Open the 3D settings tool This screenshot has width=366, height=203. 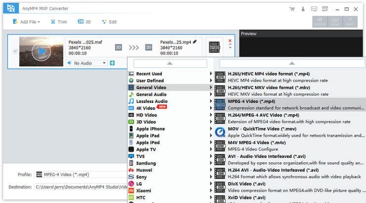pyautogui.click(x=84, y=22)
